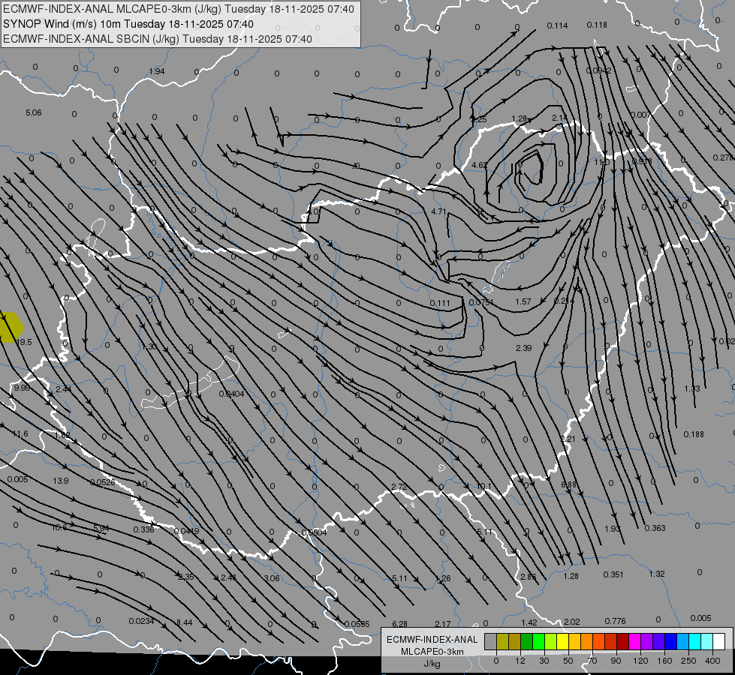The height and width of the screenshot is (675, 735).
Task: Click the gray swatch in the MLCAPE legend
Action: pyautogui.click(x=491, y=641)
